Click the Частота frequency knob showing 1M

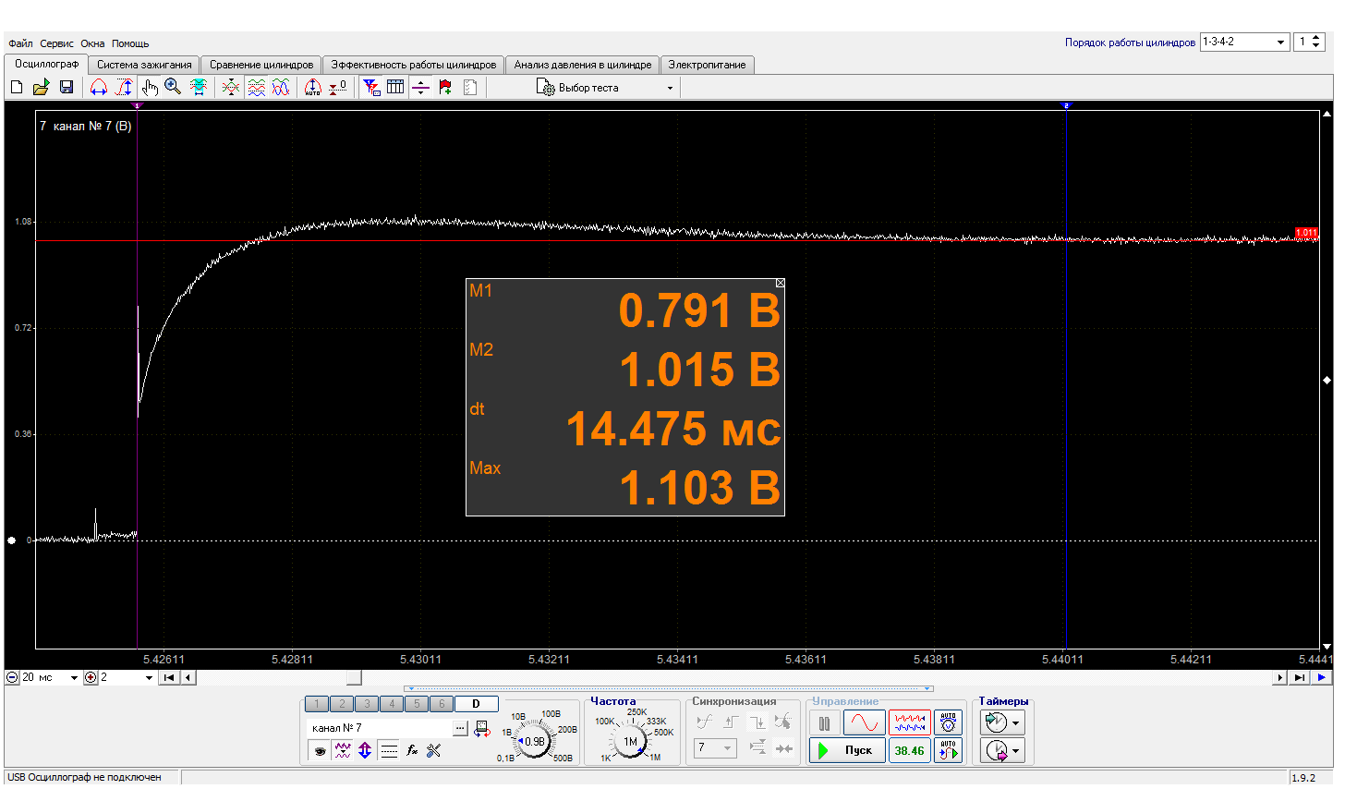click(630, 741)
